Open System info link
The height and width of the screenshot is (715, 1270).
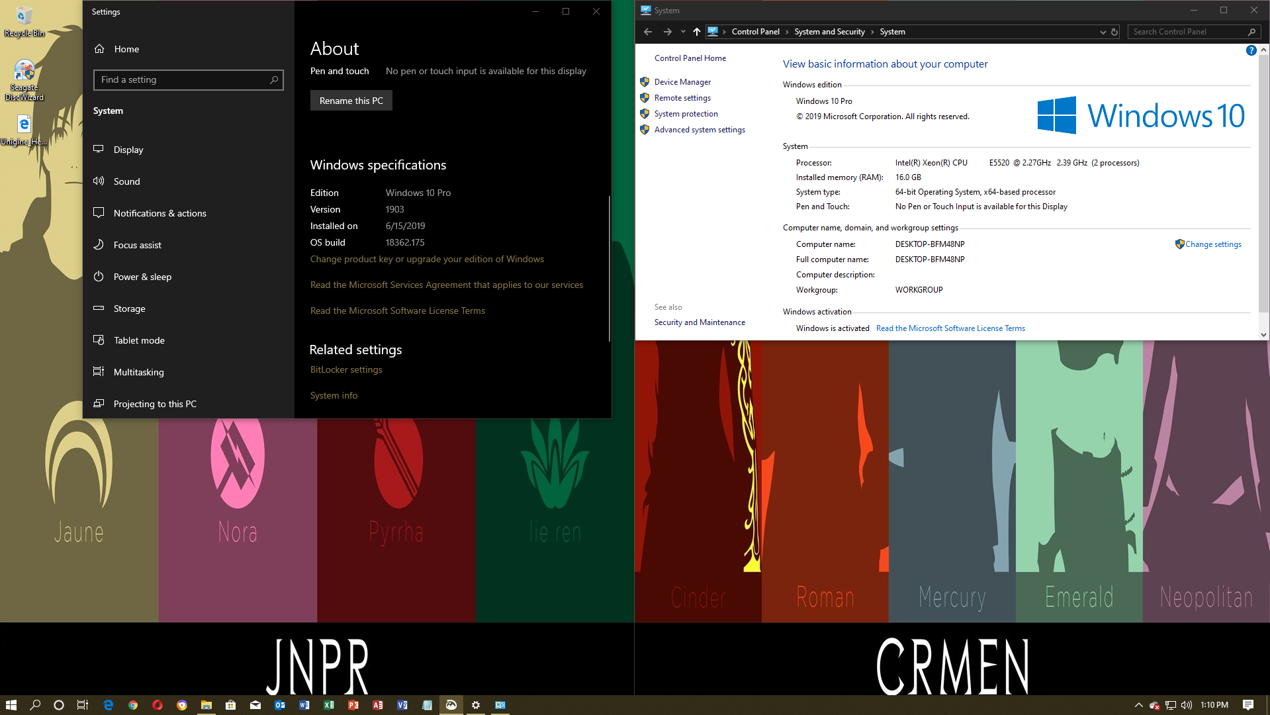(x=334, y=395)
